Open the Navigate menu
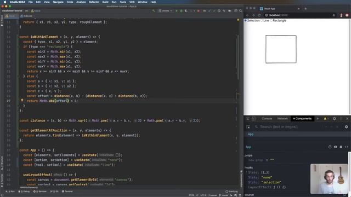 click(58, 2)
